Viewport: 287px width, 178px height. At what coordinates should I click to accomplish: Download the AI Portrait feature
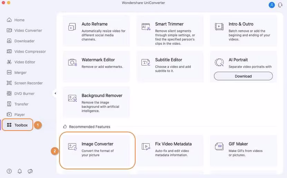243,76
